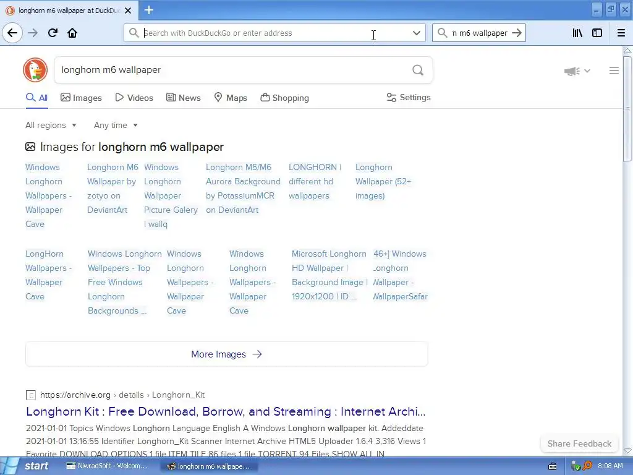Image resolution: width=633 pixels, height=475 pixels.
Task: Open the Any time filter dropdown
Action: click(116, 125)
